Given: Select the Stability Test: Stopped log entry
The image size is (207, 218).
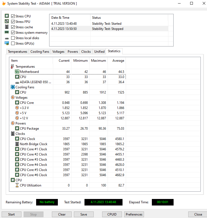Looking at the screenshot, I should [x=109, y=29].
